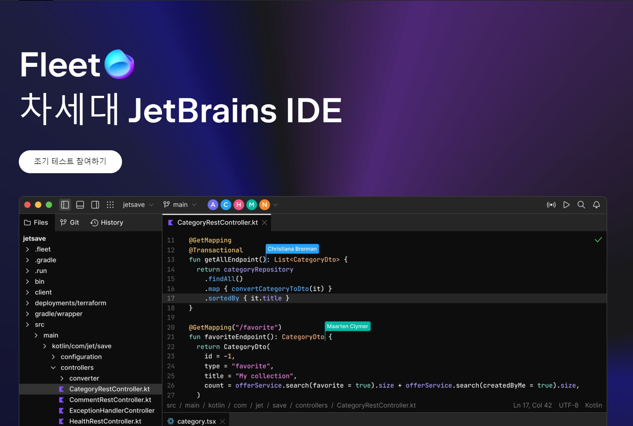Close the category.tsx tab
The width and height of the screenshot is (633, 426).
(x=223, y=421)
